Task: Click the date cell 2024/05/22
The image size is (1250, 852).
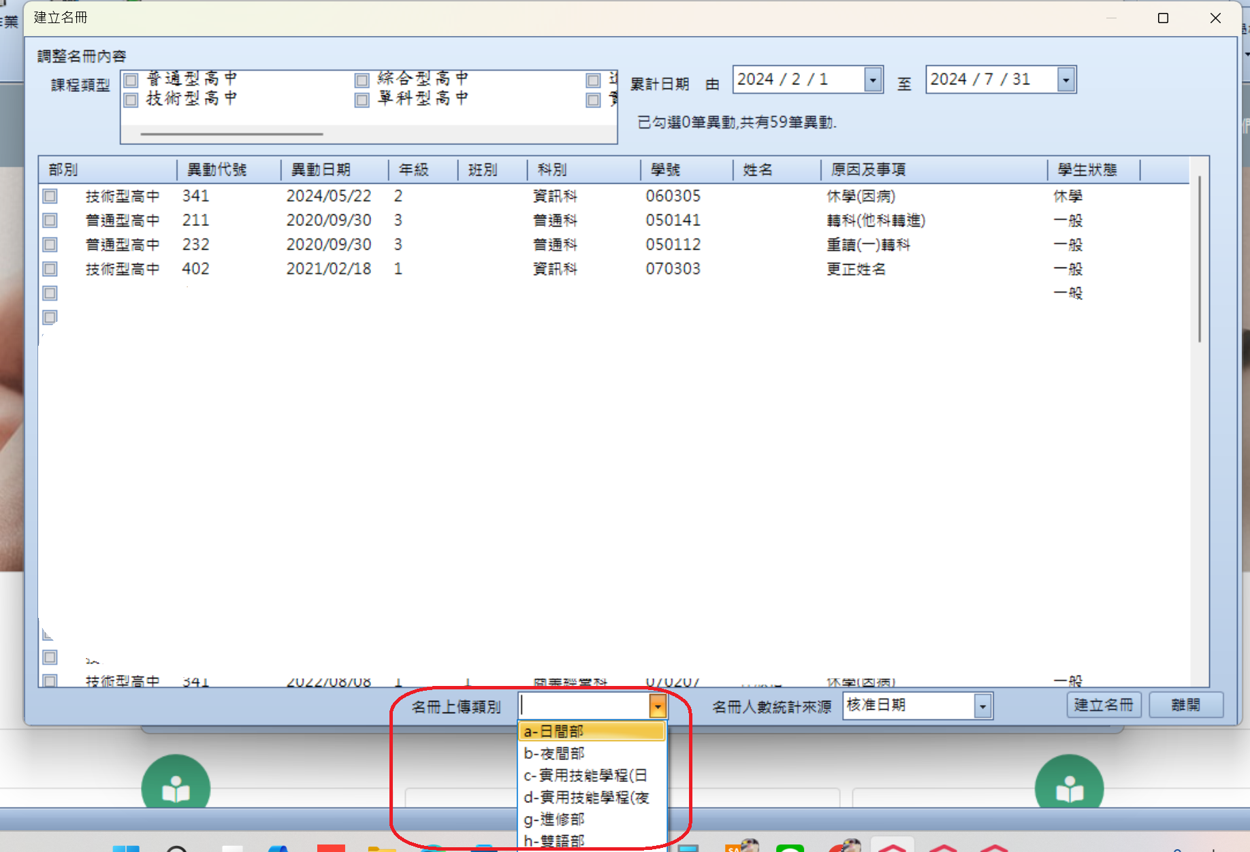Action: [329, 196]
